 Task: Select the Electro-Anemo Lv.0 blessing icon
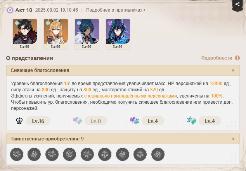point(78,121)
